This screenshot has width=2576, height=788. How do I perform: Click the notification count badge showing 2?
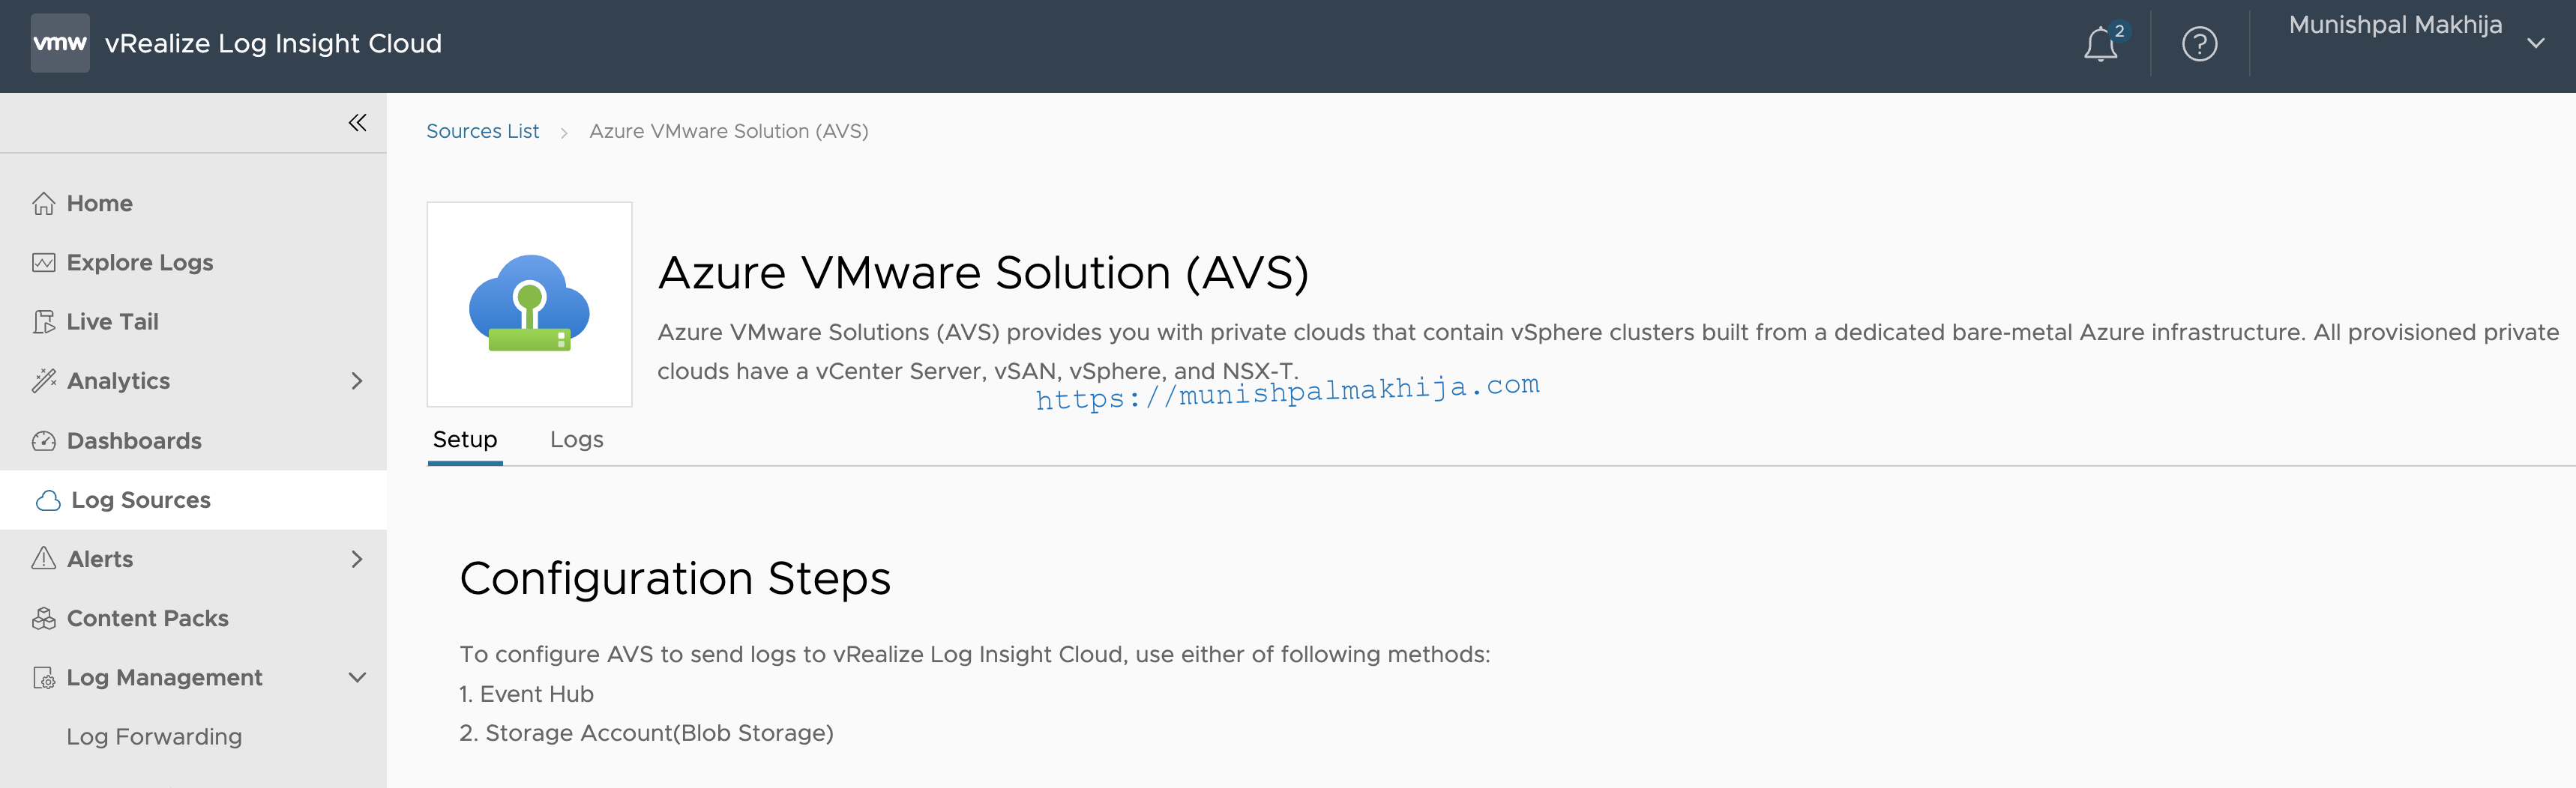tap(2119, 31)
